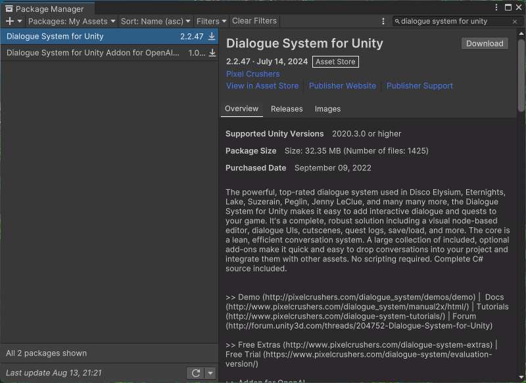Click the scrollbar up arrow
526x383 pixels.
pos(521,34)
